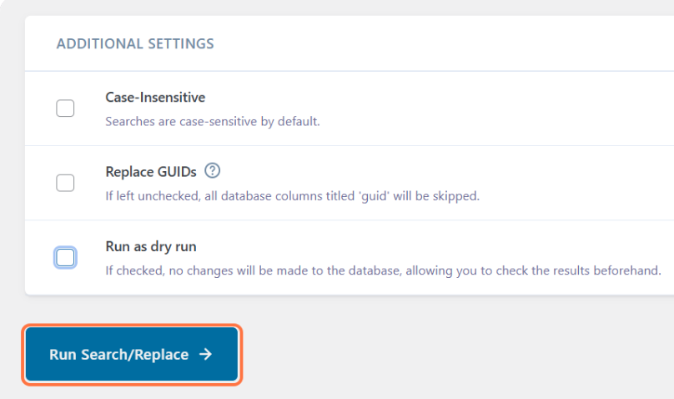This screenshot has width=674, height=399.
Task: Click the 'Searches are case-sensitive by default' description
Action: click(x=212, y=122)
